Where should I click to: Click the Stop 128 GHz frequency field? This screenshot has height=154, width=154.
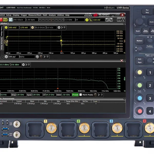point(21,95)
